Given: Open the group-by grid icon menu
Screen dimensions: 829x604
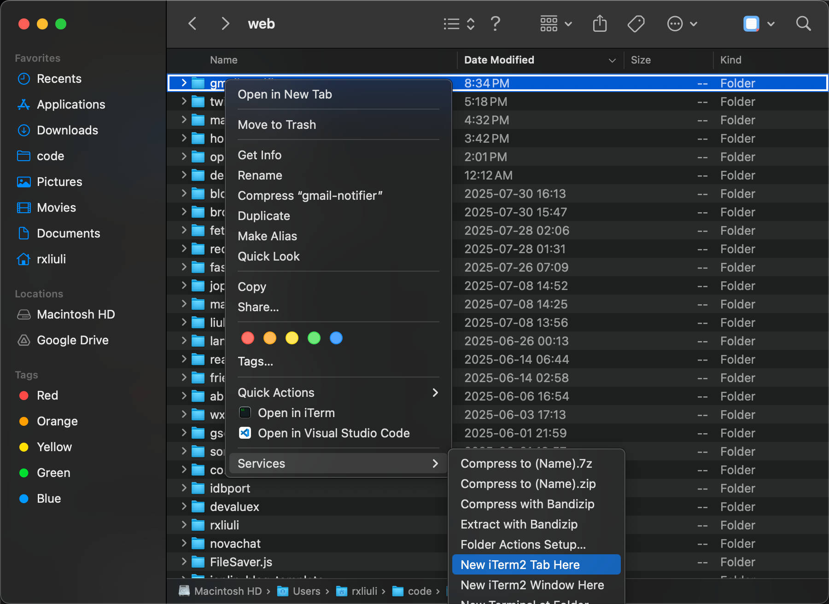Looking at the screenshot, I should pos(556,23).
